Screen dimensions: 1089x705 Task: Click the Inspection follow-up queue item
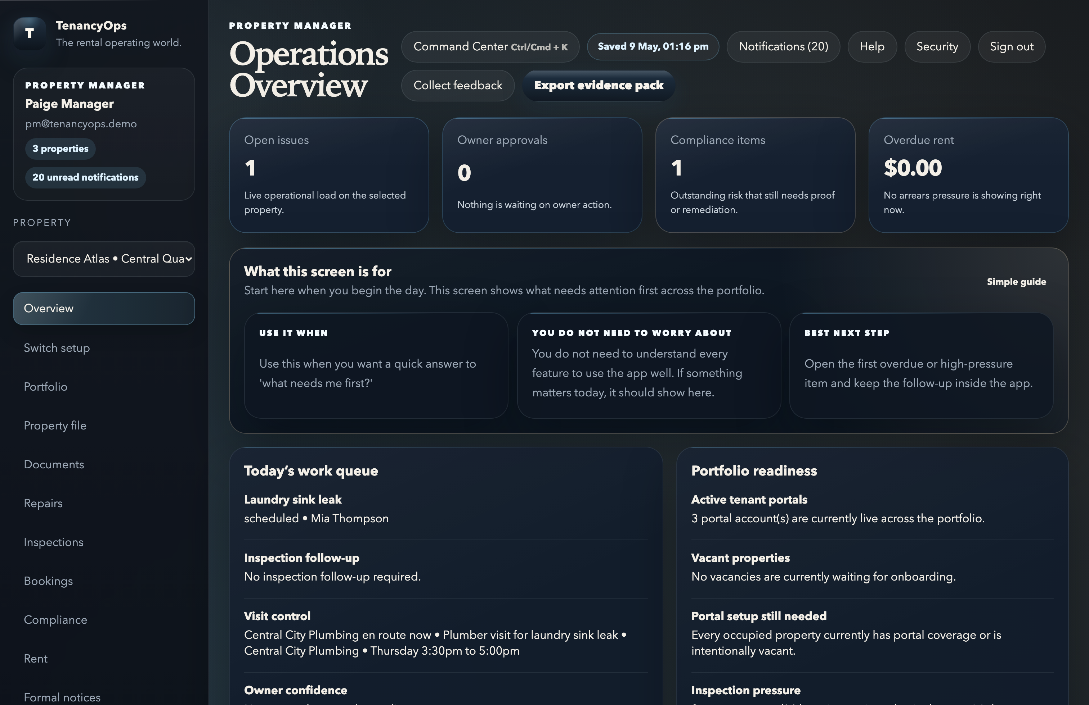pos(446,567)
